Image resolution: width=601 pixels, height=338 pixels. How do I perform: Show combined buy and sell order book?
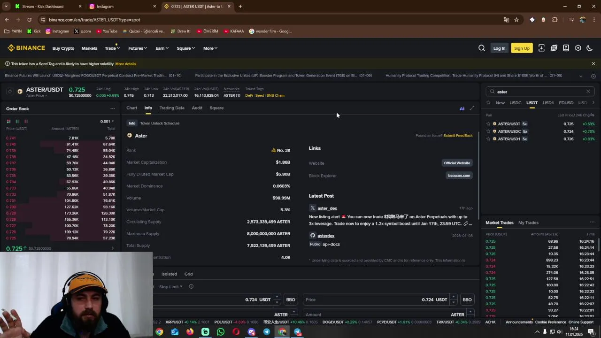click(x=8, y=121)
